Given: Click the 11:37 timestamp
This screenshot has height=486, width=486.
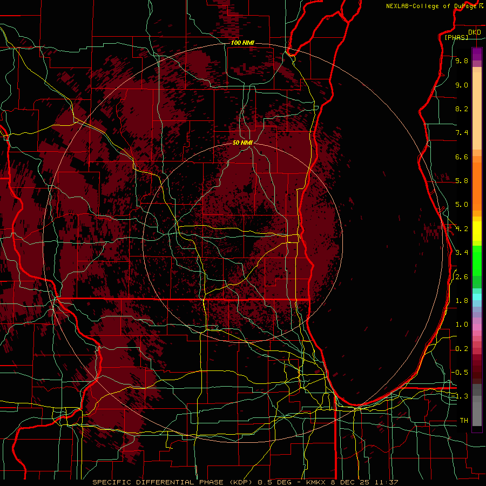Looking at the screenshot, I should coord(386,482).
